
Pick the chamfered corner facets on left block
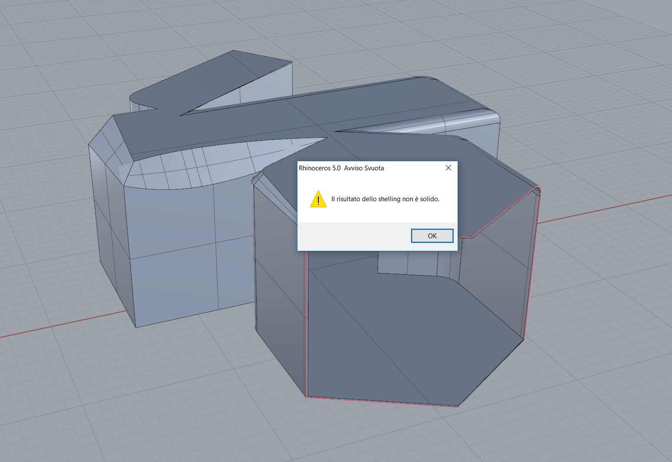point(107,143)
